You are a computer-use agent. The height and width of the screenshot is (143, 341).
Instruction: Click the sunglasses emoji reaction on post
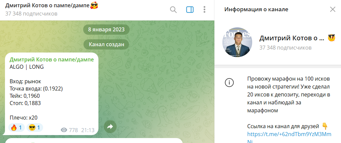tap(35, 127)
